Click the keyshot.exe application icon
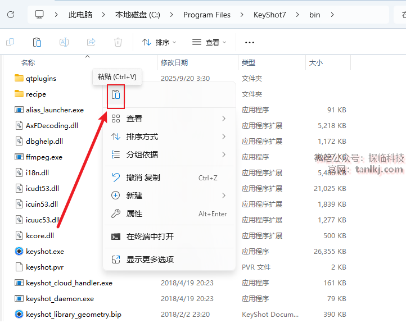The width and height of the screenshot is (406, 323). (19, 251)
